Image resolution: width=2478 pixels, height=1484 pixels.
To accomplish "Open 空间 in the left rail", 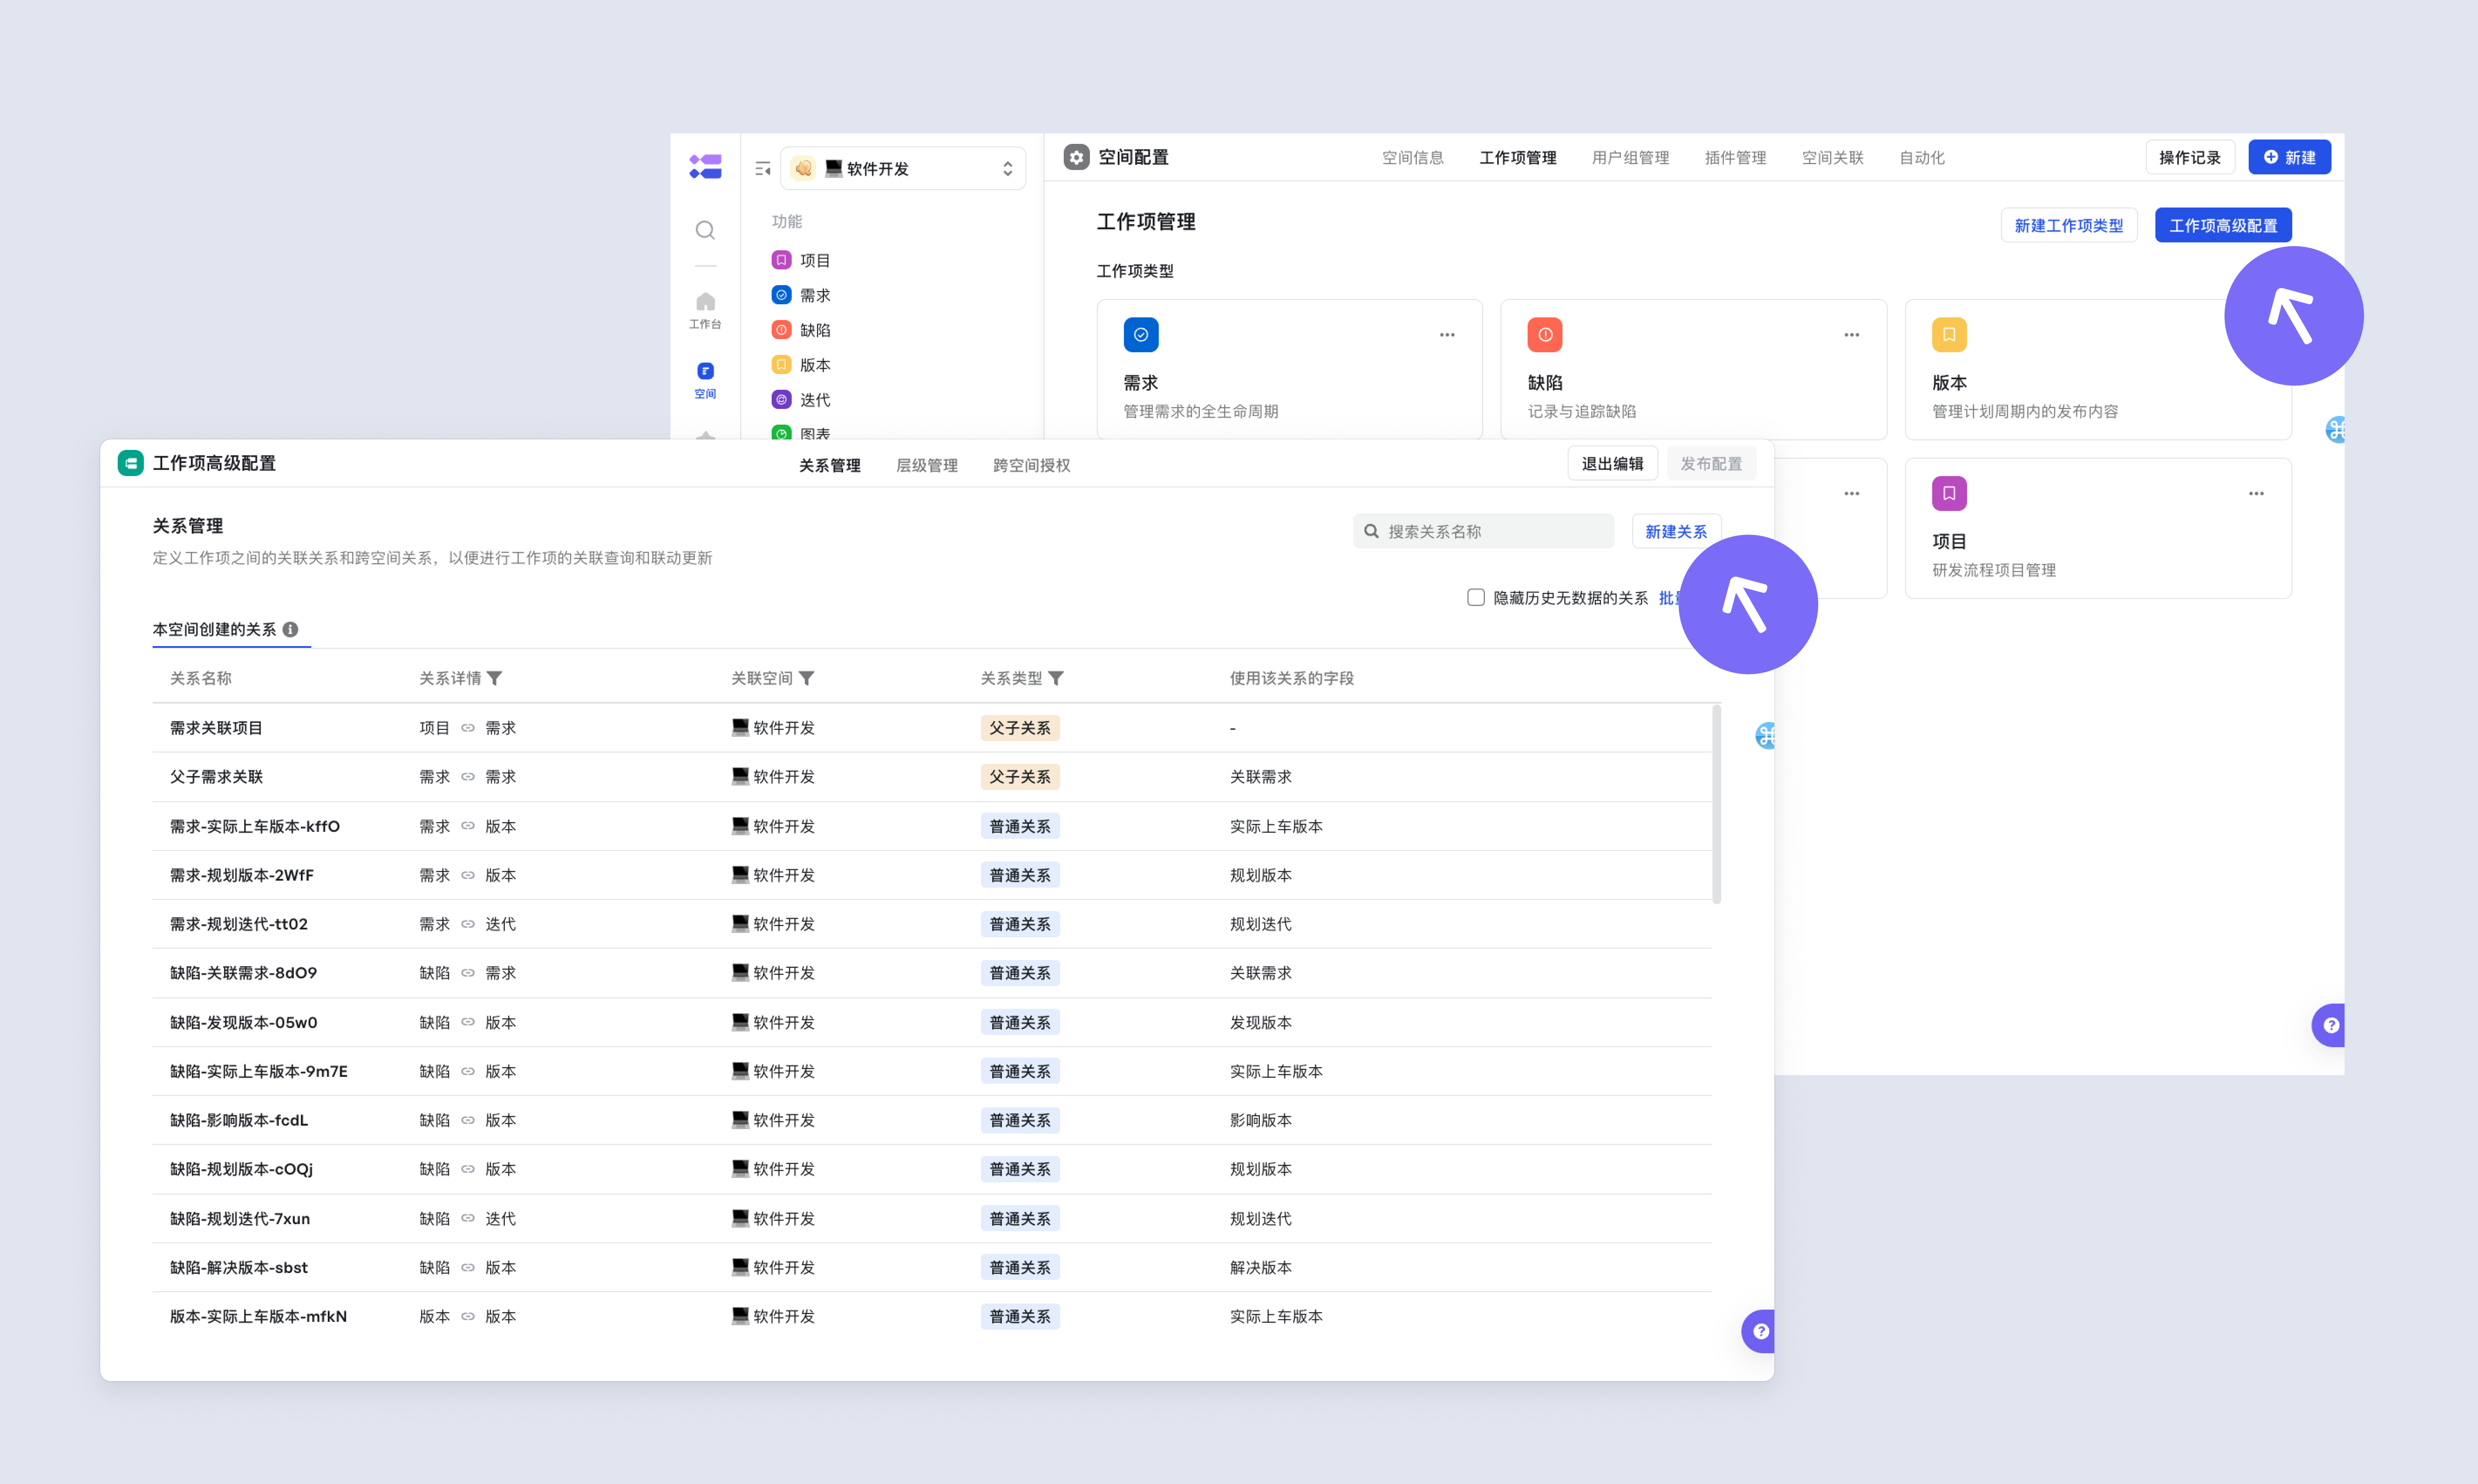I will click(705, 380).
